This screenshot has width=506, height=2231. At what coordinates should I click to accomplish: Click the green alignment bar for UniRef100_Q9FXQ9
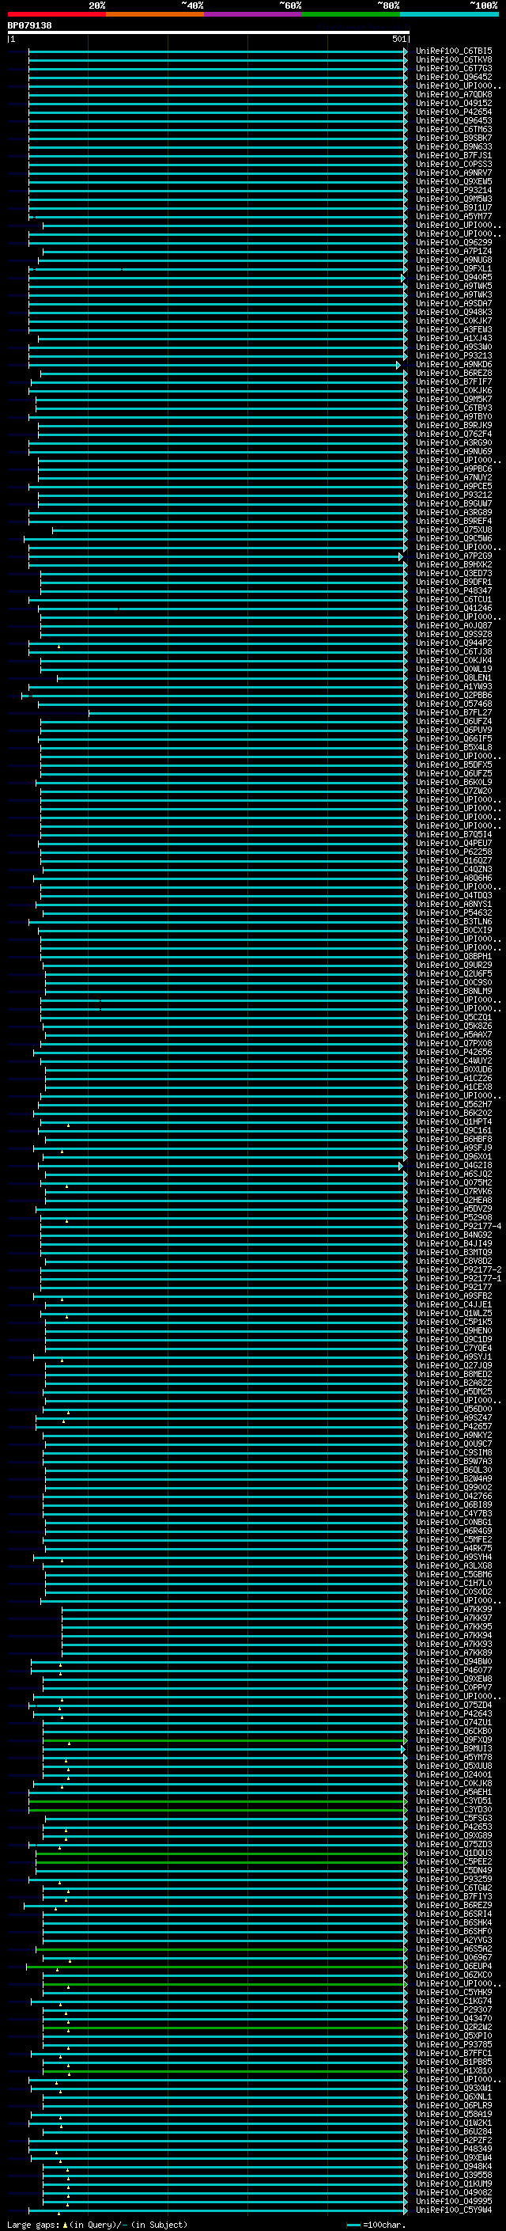(224, 1740)
